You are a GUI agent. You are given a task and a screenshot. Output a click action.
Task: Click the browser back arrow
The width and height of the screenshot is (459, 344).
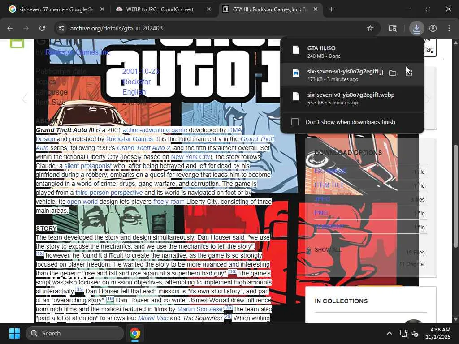(x=10, y=28)
